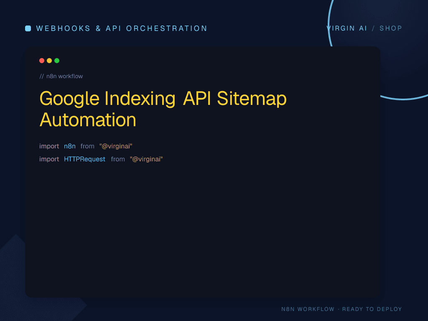Click the "@virginai" string after n8n import
Viewport: 428px width, 321px height.
coord(116,146)
